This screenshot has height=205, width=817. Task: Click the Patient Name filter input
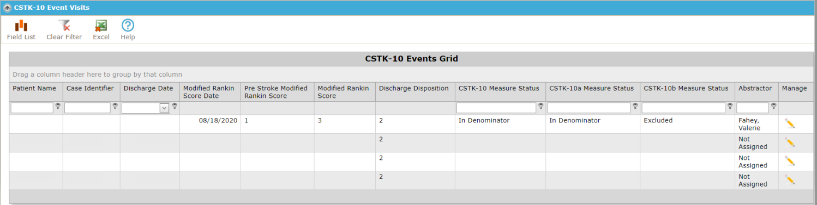32,108
